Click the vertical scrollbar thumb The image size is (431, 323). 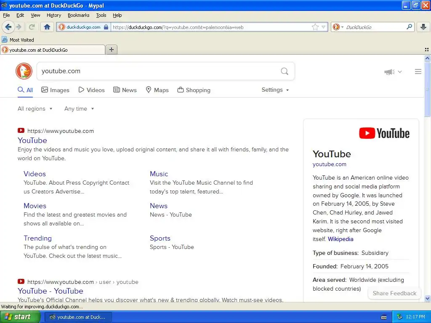427,89
